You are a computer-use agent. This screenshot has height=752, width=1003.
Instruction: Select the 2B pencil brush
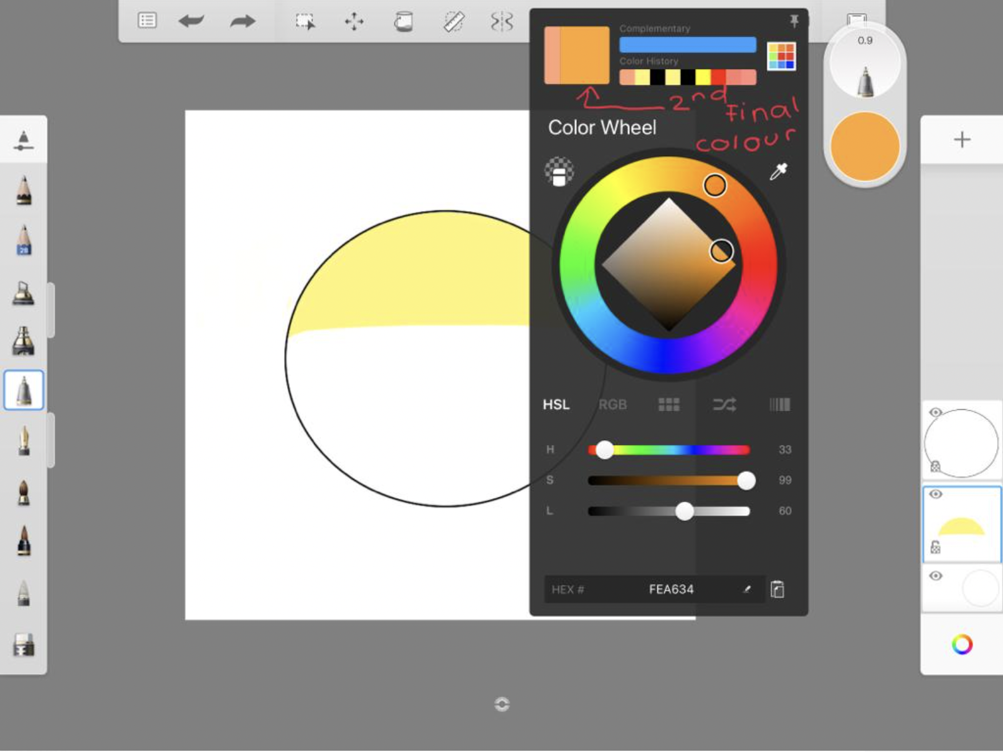[24, 240]
